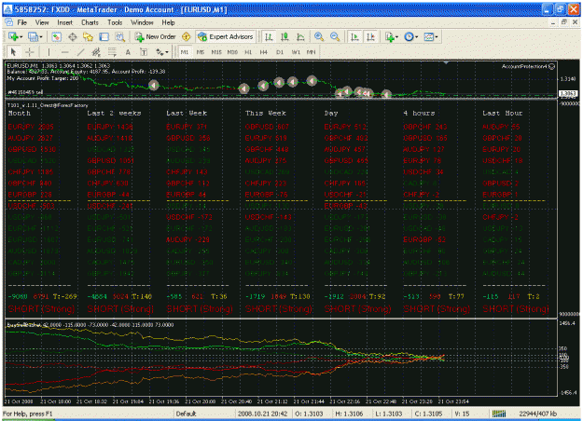The image size is (583, 421).
Task: Expand the New Chart dropdown arrow
Action: [x=21, y=36]
